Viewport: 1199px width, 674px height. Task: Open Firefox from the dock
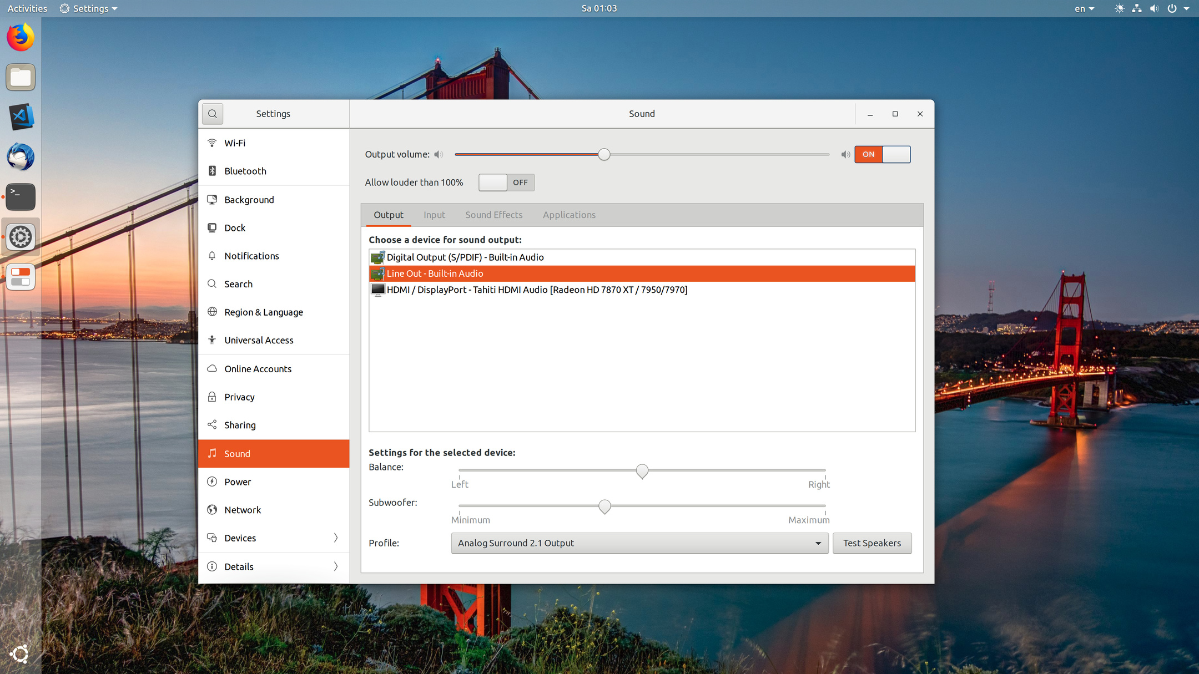21,38
